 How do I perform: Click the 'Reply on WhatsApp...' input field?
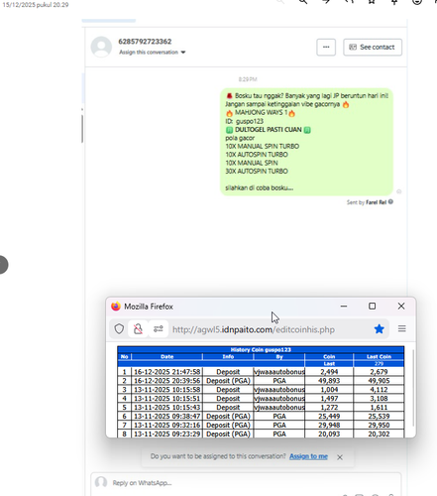click(x=246, y=483)
